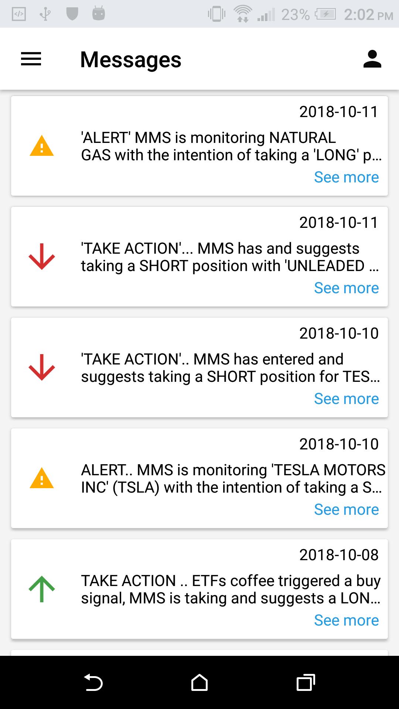Open the 'ALERT' MMS monitoring NATURAL GAS message text

(x=231, y=146)
